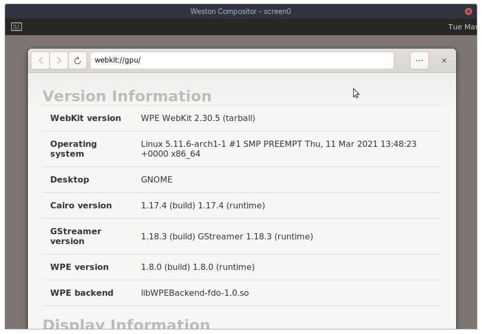This screenshot has height=334, width=482.
Task: Close the Weston Compositor window
Action: pyautogui.click(x=469, y=11)
